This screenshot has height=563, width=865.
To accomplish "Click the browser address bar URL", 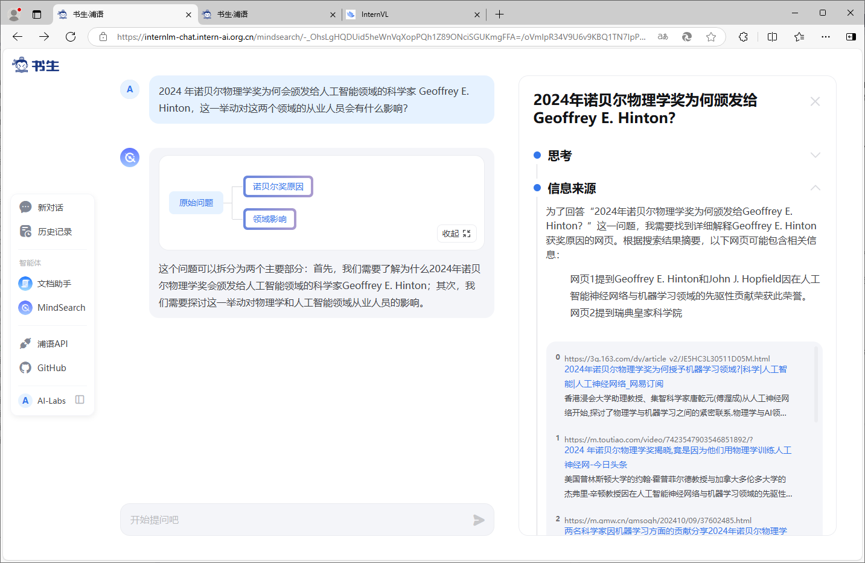I will (x=381, y=37).
